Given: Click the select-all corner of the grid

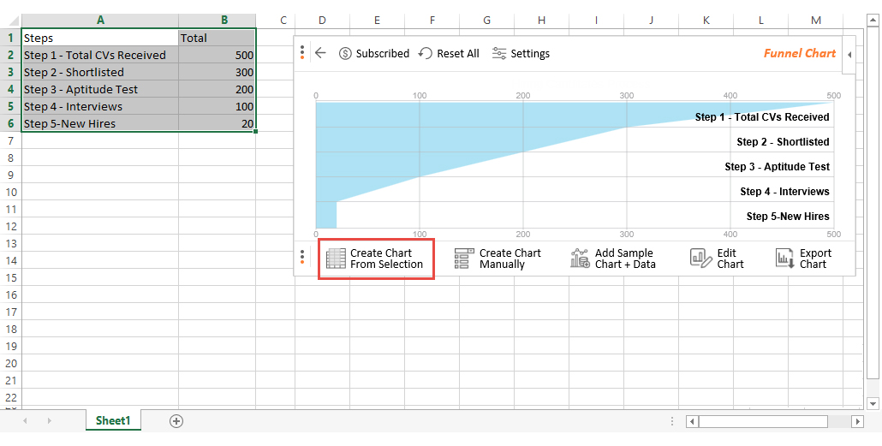Looking at the screenshot, I should (x=10, y=21).
